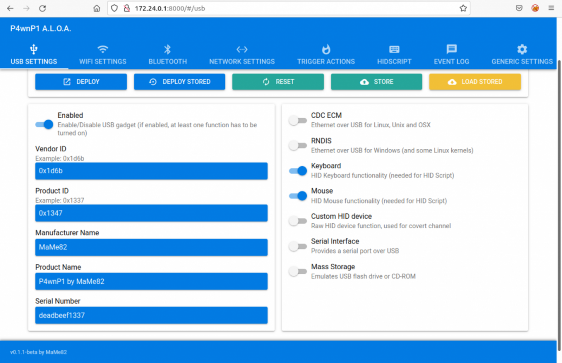The width and height of the screenshot is (562, 363).
Task: Click the insecure connection lock icon
Action: pos(127,8)
